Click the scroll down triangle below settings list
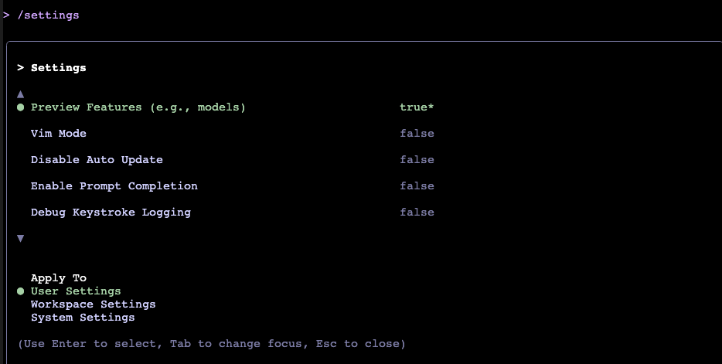 pos(21,238)
